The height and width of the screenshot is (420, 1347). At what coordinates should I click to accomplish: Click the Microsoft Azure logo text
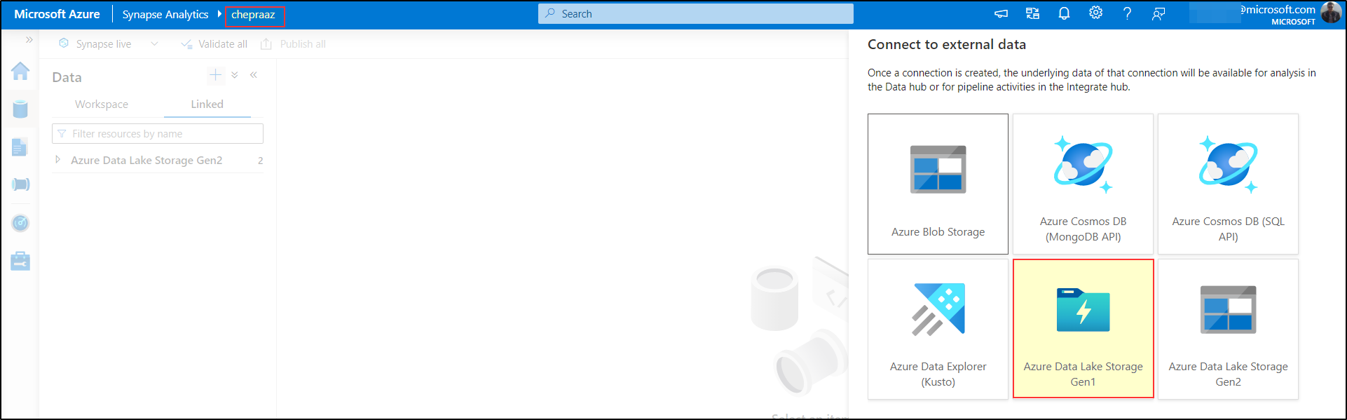pyautogui.click(x=57, y=14)
